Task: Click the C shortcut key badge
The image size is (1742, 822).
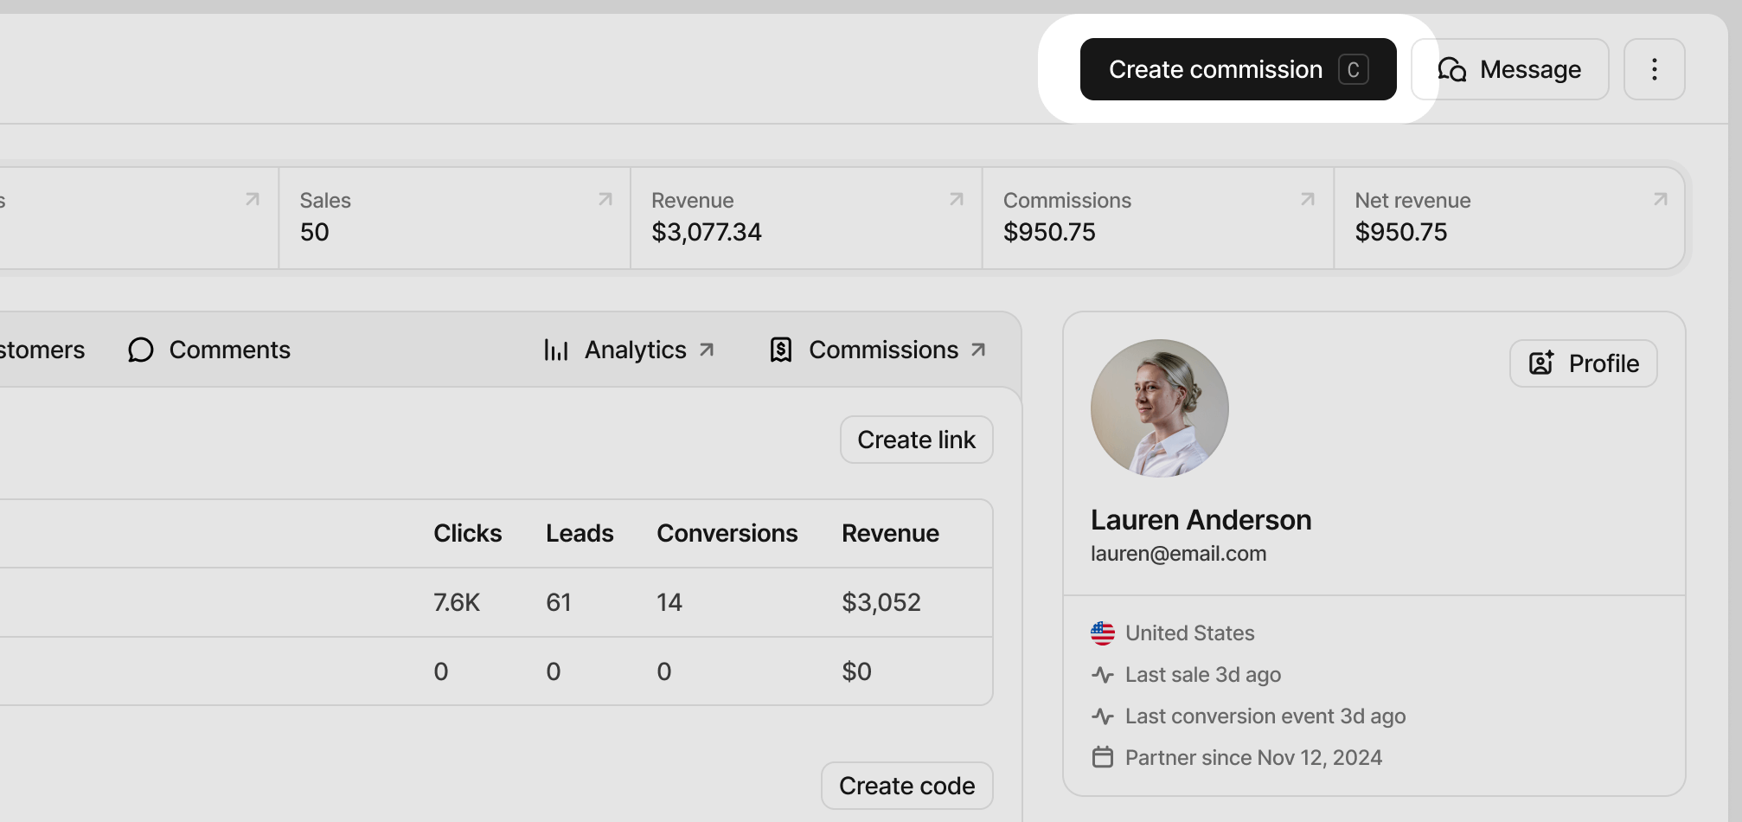Action: point(1354,69)
